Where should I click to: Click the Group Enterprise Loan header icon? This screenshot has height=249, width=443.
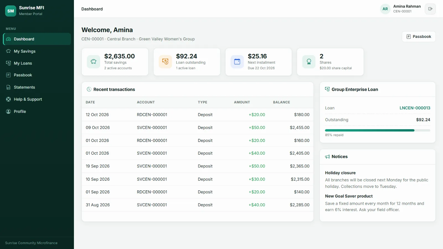327,89
